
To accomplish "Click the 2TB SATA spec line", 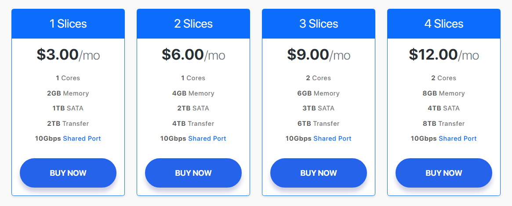I will pyautogui.click(x=193, y=108).
